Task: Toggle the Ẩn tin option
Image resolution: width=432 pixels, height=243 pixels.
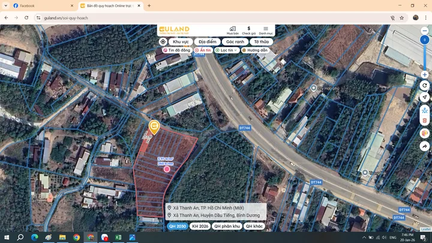Action: click(x=203, y=50)
